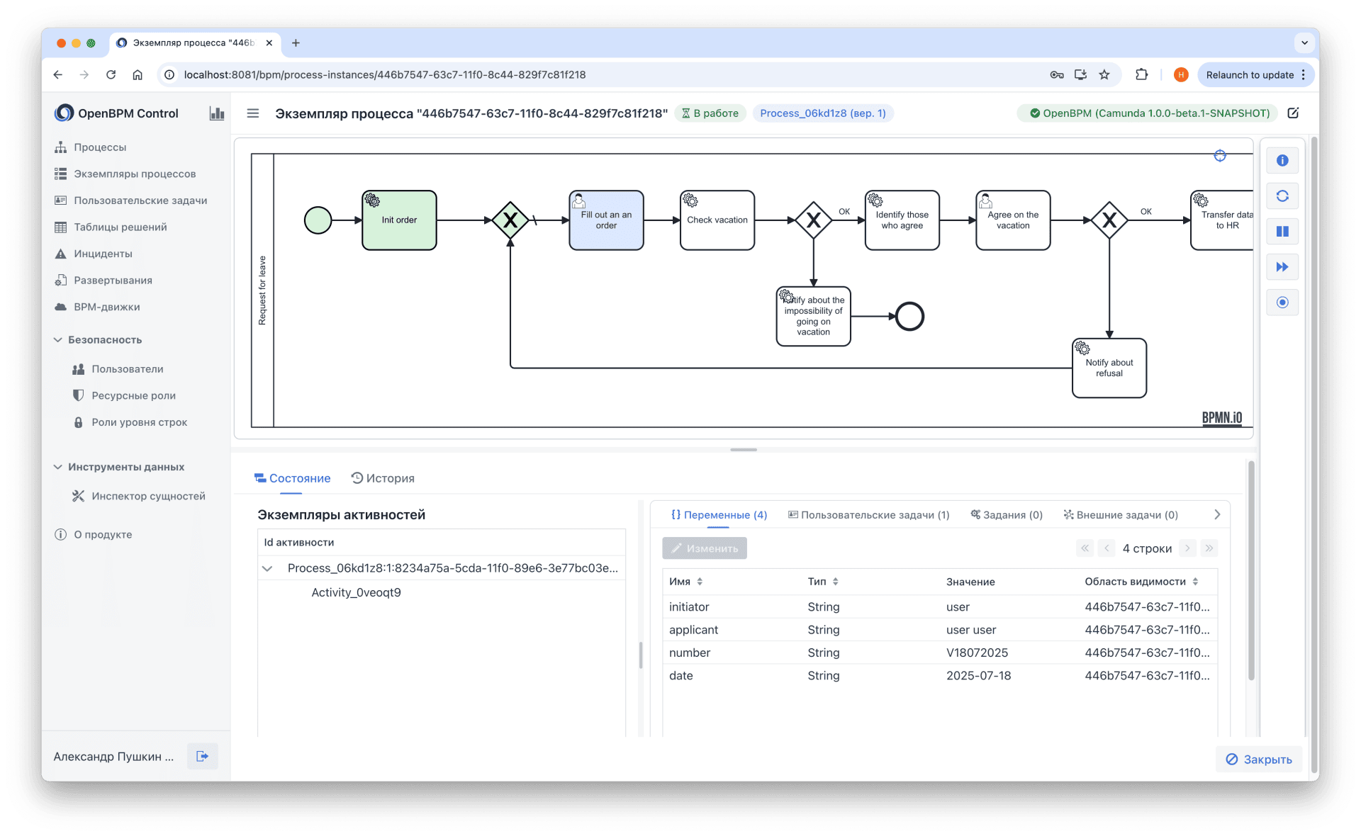
Task: Bookmark the page with the star icon
Action: tap(1104, 74)
